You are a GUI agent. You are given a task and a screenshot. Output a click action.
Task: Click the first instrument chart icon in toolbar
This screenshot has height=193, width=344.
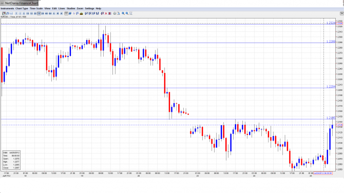pos(4,13)
